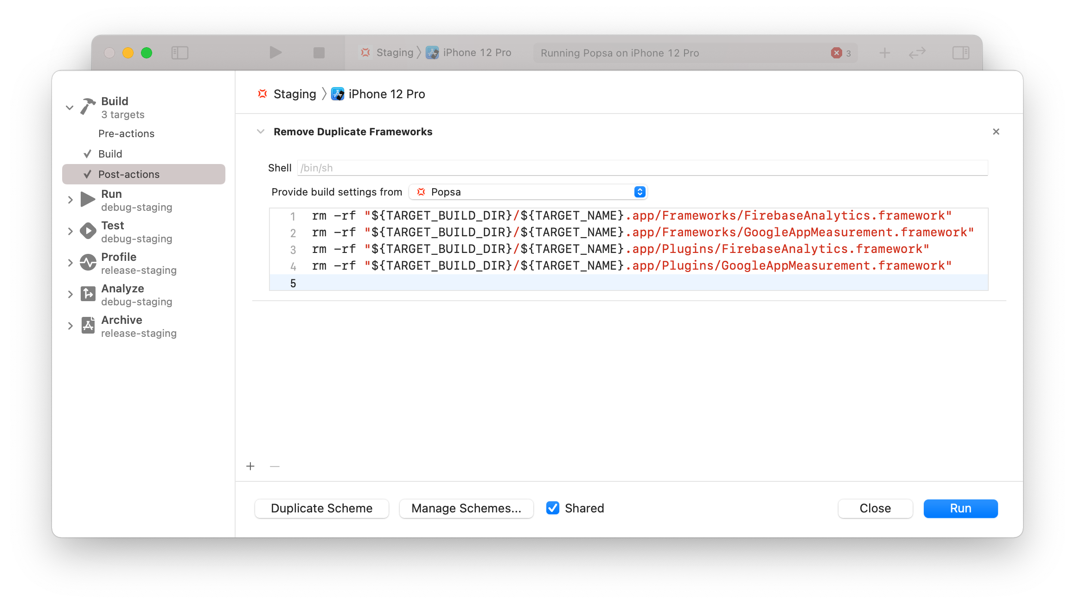1075x606 pixels.
Task: Delete Remove Duplicate Frameworks action via X
Action: coord(996,132)
